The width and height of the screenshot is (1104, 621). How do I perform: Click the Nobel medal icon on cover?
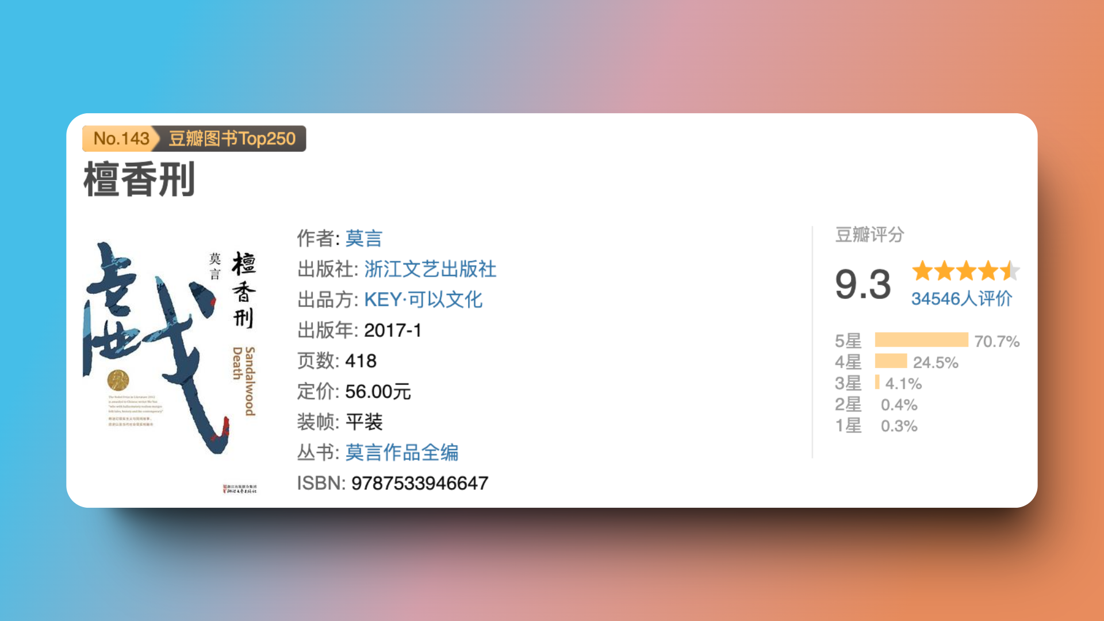click(x=118, y=380)
